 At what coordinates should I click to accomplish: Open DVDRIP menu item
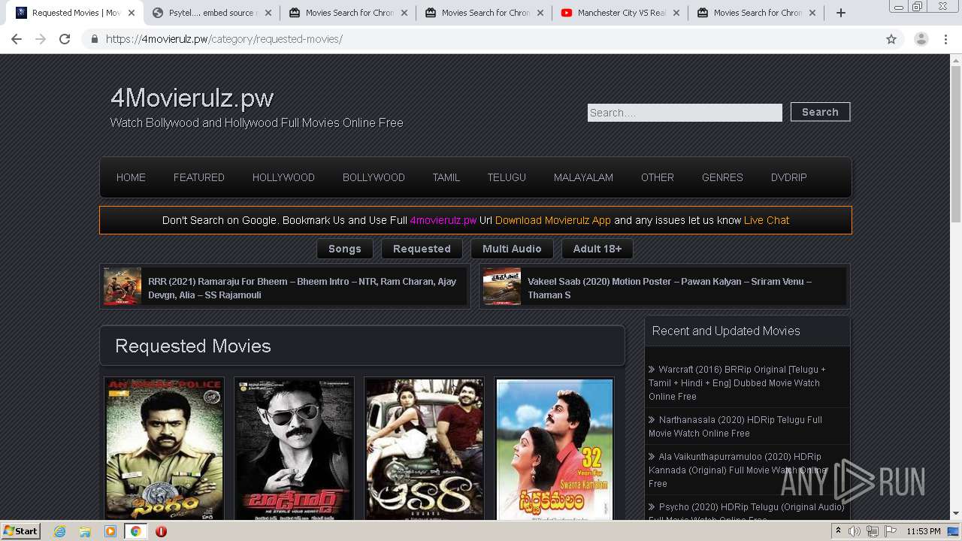[788, 177]
